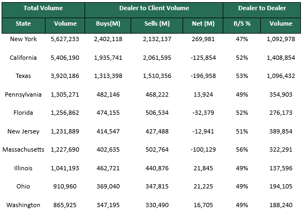Screen dimensions: 302x213
Task: Select New York sells value 2,132,137
Action: 157,39
